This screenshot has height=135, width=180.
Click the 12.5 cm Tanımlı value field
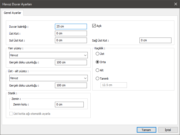[x=113, y=85]
